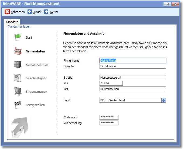Click the Codewort password field

click(109, 117)
